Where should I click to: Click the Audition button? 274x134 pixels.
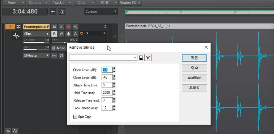[x=194, y=78]
